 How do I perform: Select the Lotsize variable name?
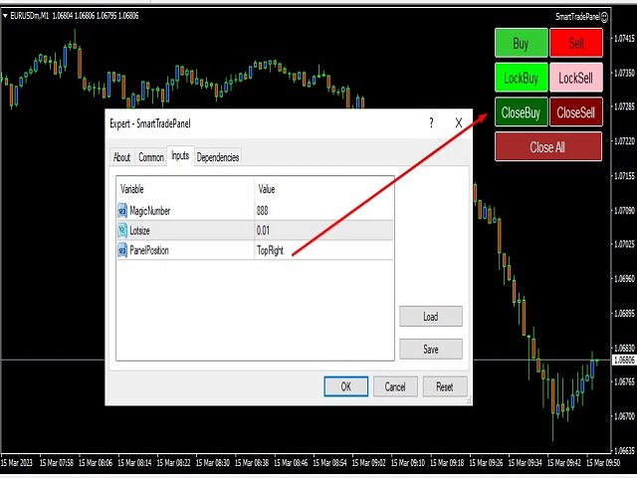click(139, 231)
